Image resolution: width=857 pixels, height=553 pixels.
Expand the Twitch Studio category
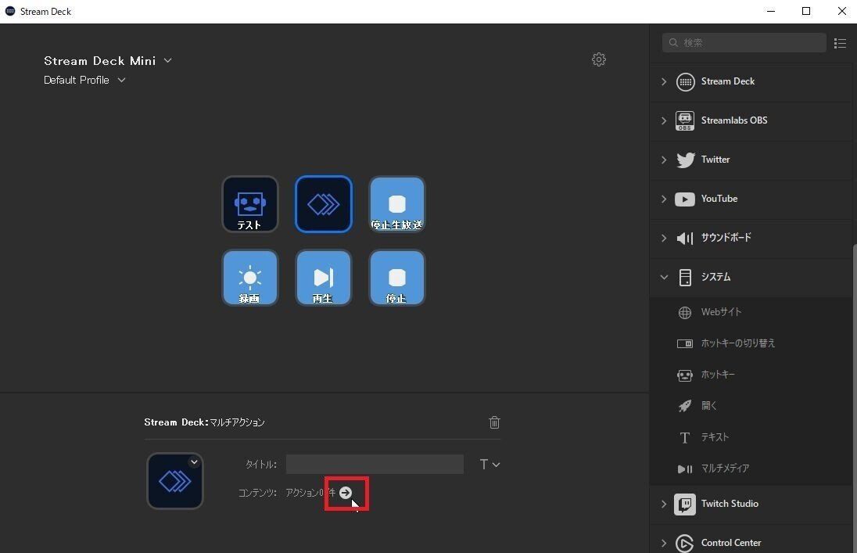664,505
